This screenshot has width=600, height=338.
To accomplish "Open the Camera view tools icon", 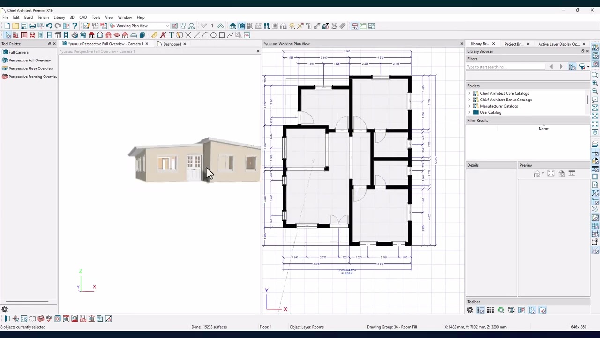I will (x=241, y=26).
